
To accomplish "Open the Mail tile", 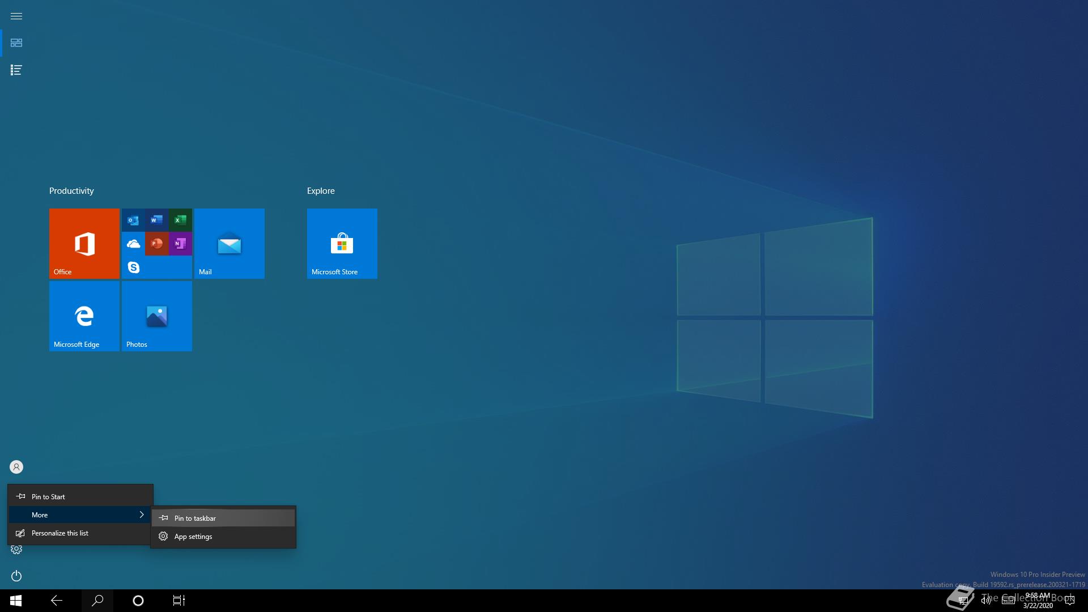I will point(229,244).
